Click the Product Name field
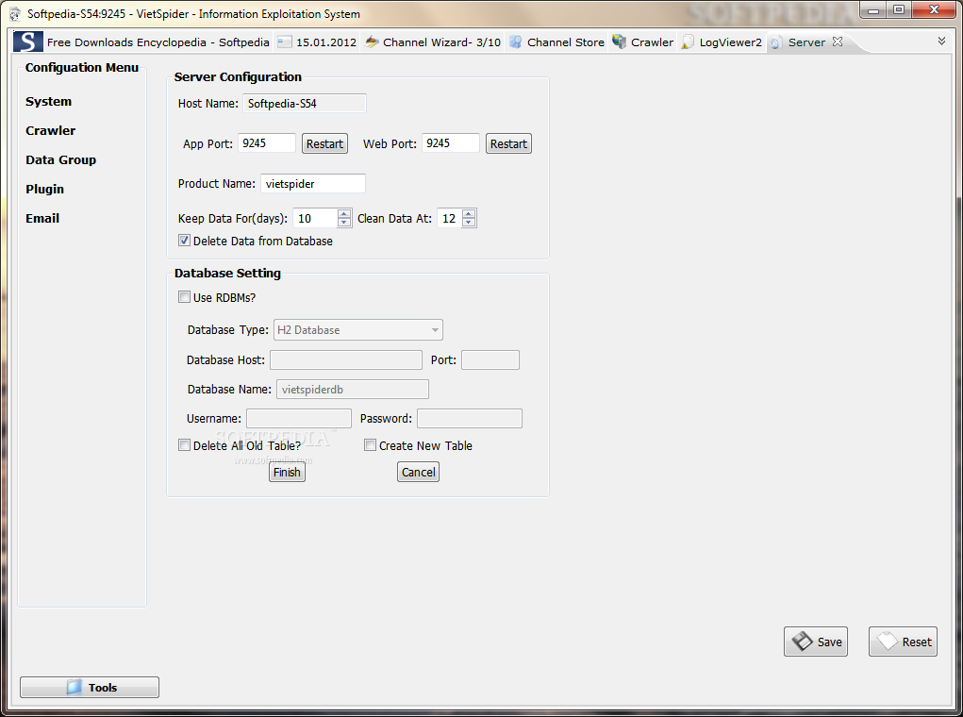This screenshot has height=717, width=963. point(313,184)
